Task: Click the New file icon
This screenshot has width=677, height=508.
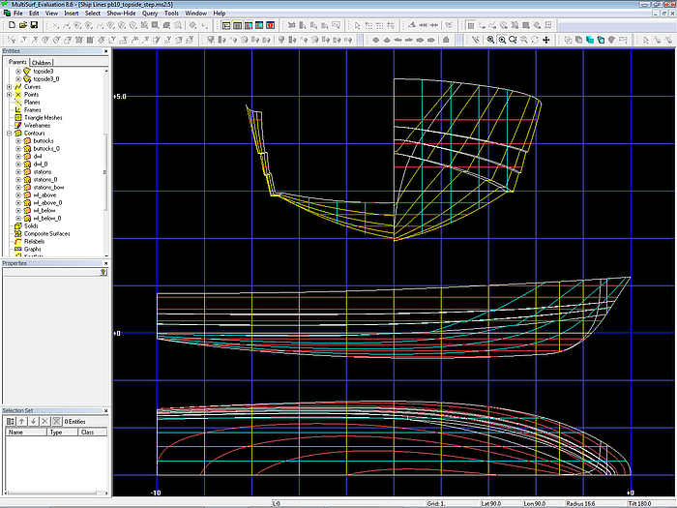Action: point(10,24)
